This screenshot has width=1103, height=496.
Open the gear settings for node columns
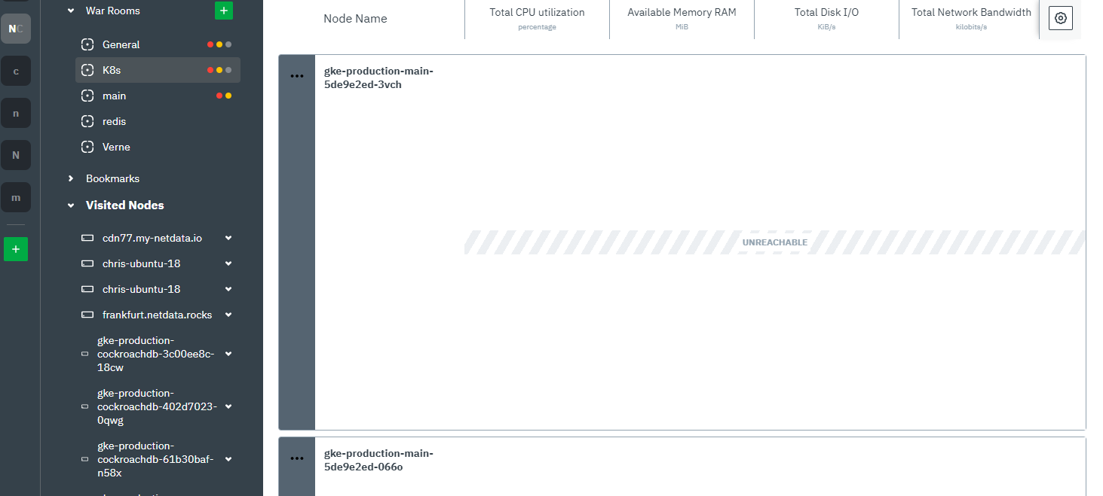pyautogui.click(x=1061, y=18)
